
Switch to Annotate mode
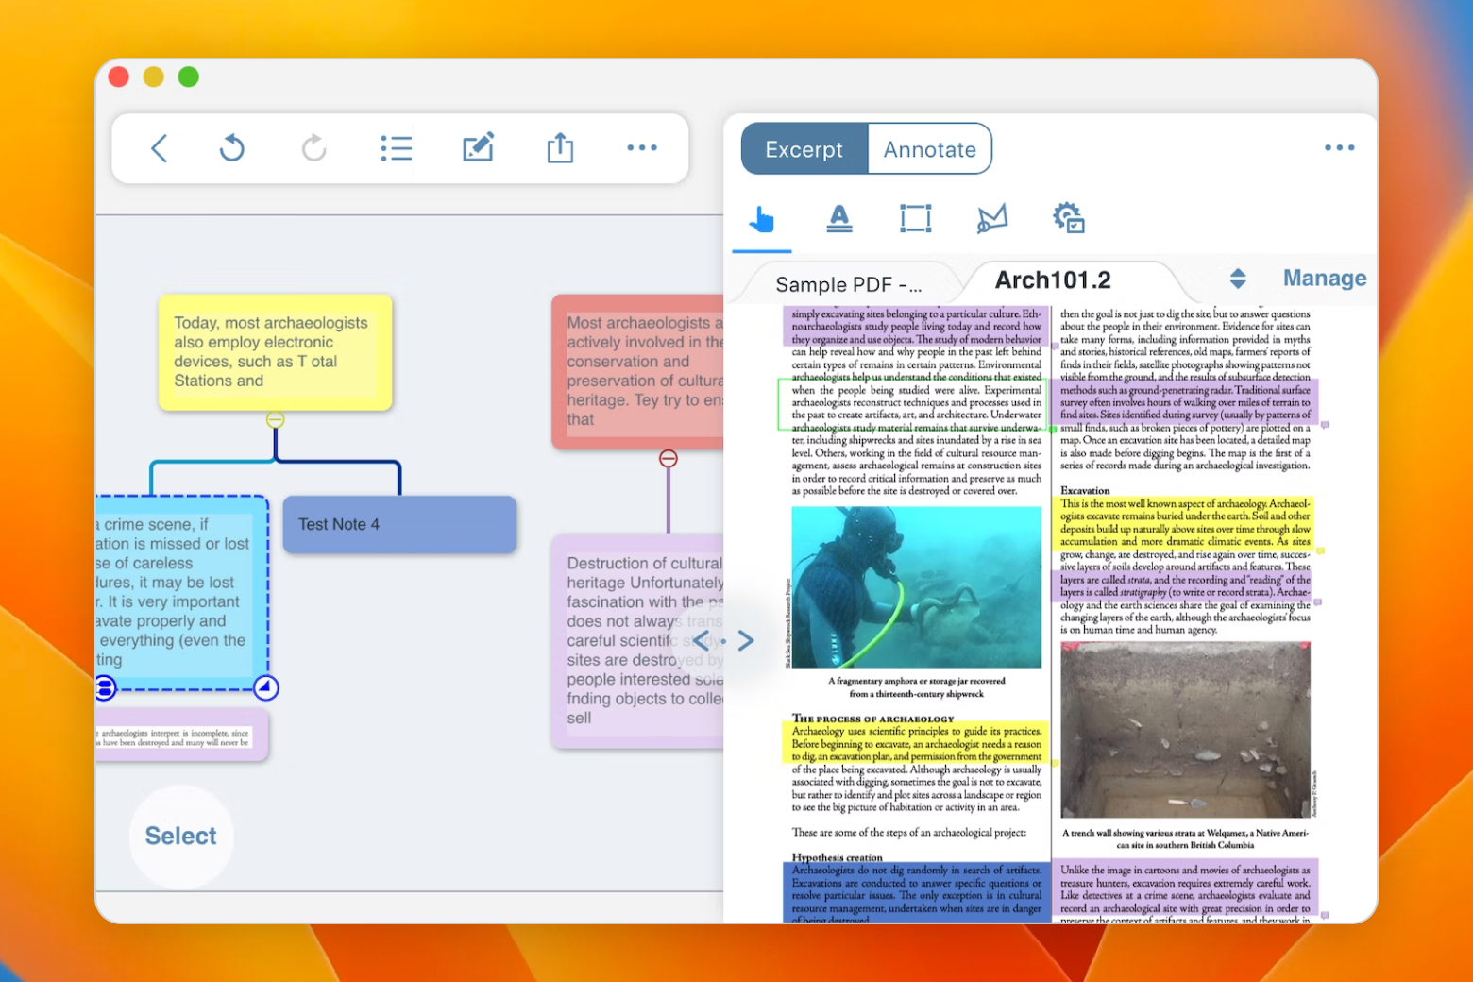[930, 148]
